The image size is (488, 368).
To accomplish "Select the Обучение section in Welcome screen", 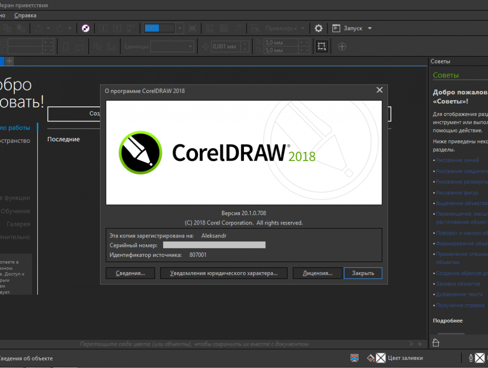I will 15,211.
